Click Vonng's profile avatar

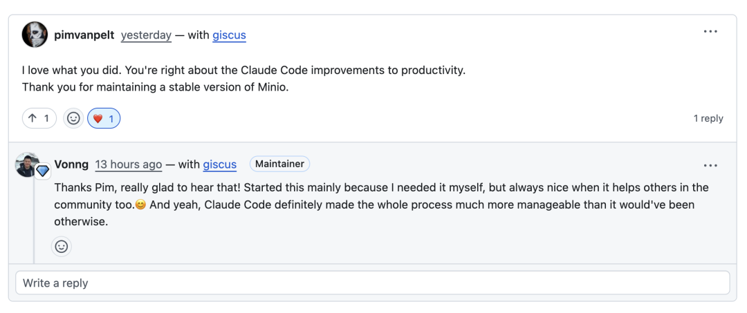[x=28, y=164]
